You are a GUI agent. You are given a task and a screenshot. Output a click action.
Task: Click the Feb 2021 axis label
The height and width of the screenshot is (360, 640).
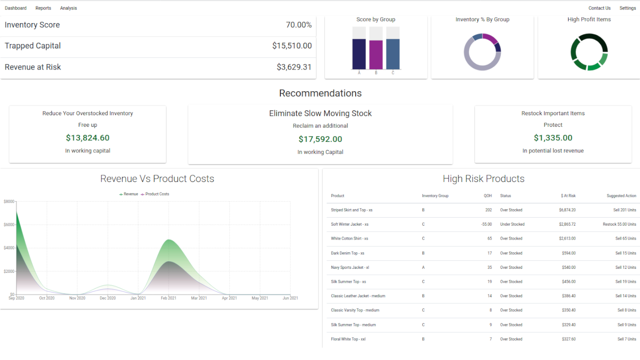[168, 298]
